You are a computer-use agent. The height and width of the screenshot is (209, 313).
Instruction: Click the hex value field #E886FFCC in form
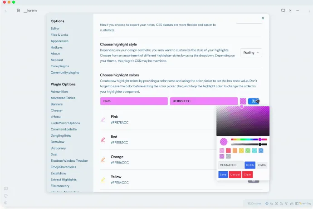[x=204, y=101]
